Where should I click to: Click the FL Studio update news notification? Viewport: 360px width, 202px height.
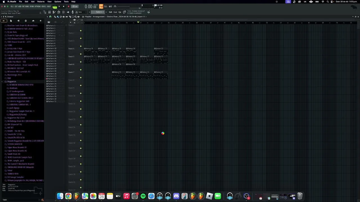coord(136,12)
